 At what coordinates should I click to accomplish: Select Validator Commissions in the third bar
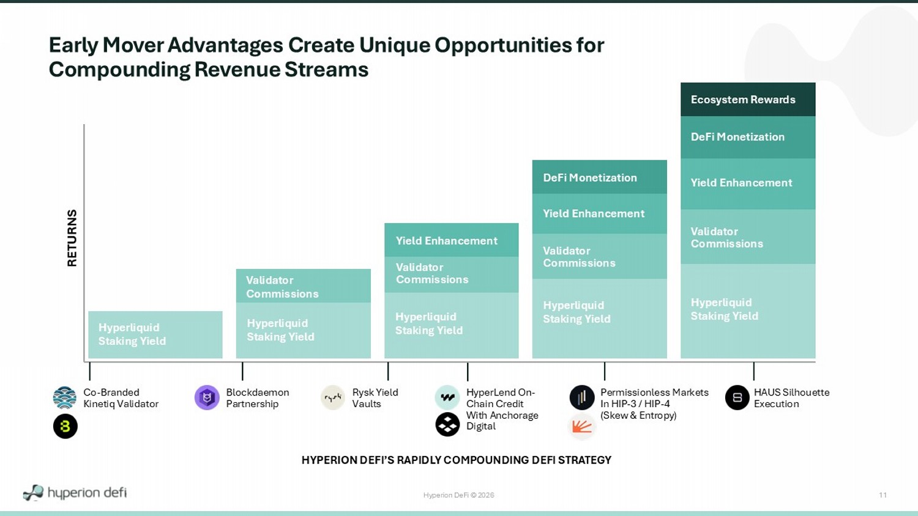(451, 275)
